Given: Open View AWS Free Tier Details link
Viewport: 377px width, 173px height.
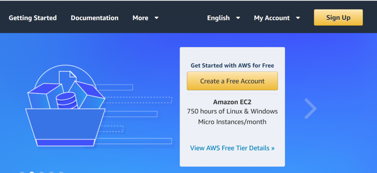Looking at the screenshot, I should tap(232, 148).
